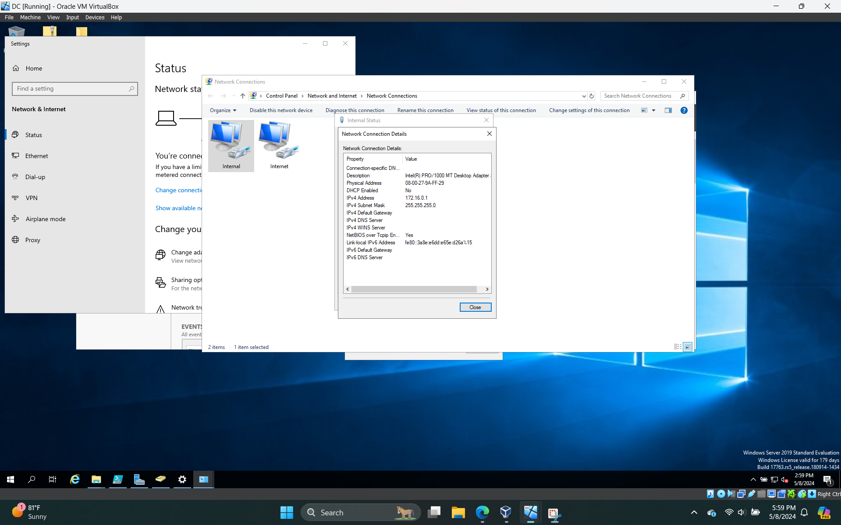Open VM taskbar search magnifier

pyautogui.click(x=32, y=479)
